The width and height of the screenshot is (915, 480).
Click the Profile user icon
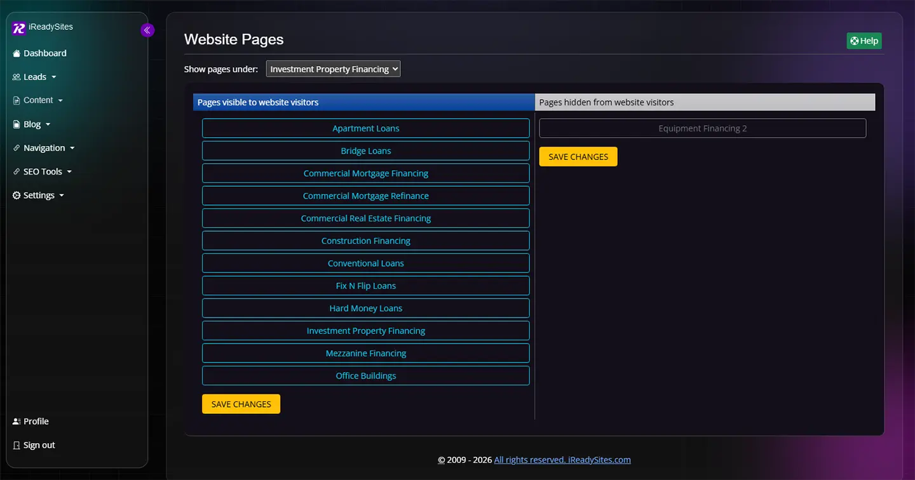pos(17,422)
